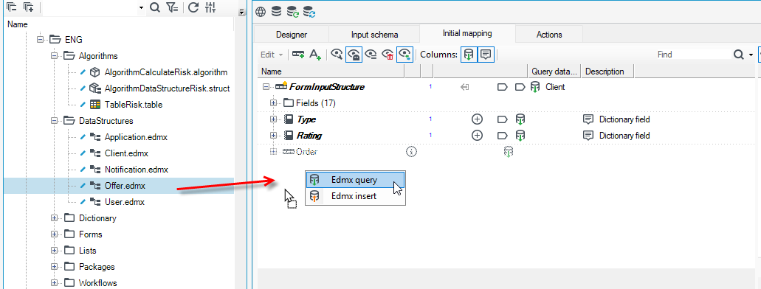Select User.edmx in the tree
The height and width of the screenshot is (289, 761).
tap(124, 202)
